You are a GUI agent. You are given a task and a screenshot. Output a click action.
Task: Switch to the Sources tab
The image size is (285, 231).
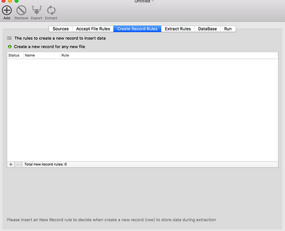tap(61, 29)
